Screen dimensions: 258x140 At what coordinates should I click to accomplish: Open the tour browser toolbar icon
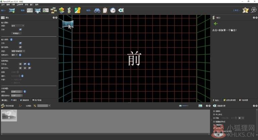pos(53,10)
